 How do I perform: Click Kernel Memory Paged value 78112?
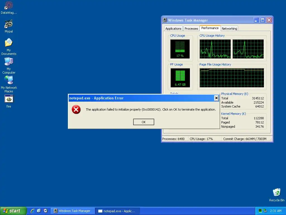pyautogui.click(x=259, y=123)
